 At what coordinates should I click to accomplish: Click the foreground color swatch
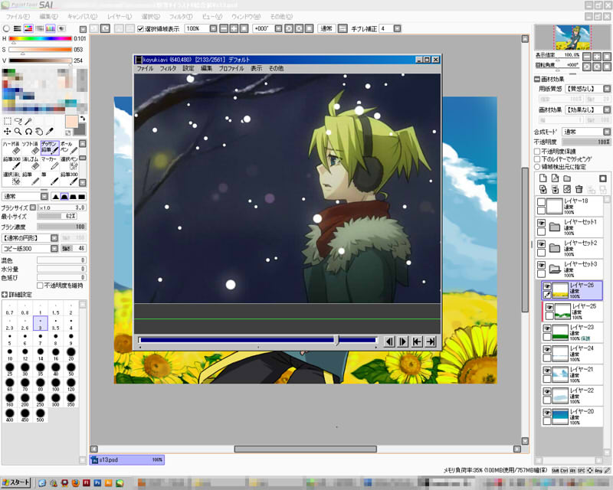point(72,122)
